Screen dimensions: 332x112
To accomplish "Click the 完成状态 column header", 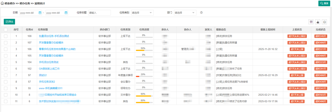I will 320,30.
